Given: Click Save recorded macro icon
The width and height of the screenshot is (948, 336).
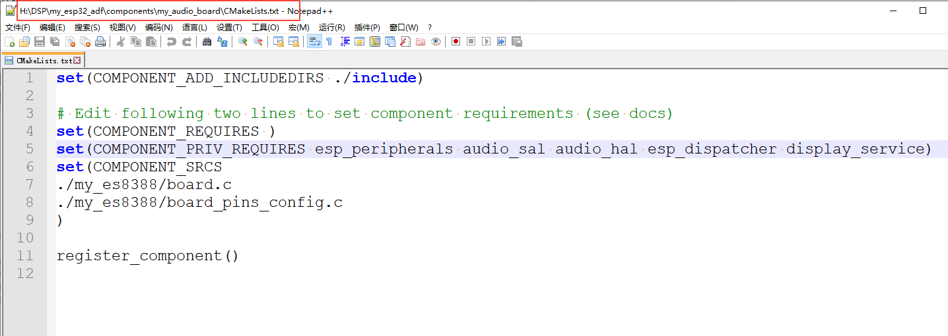Looking at the screenshot, I should click(517, 42).
